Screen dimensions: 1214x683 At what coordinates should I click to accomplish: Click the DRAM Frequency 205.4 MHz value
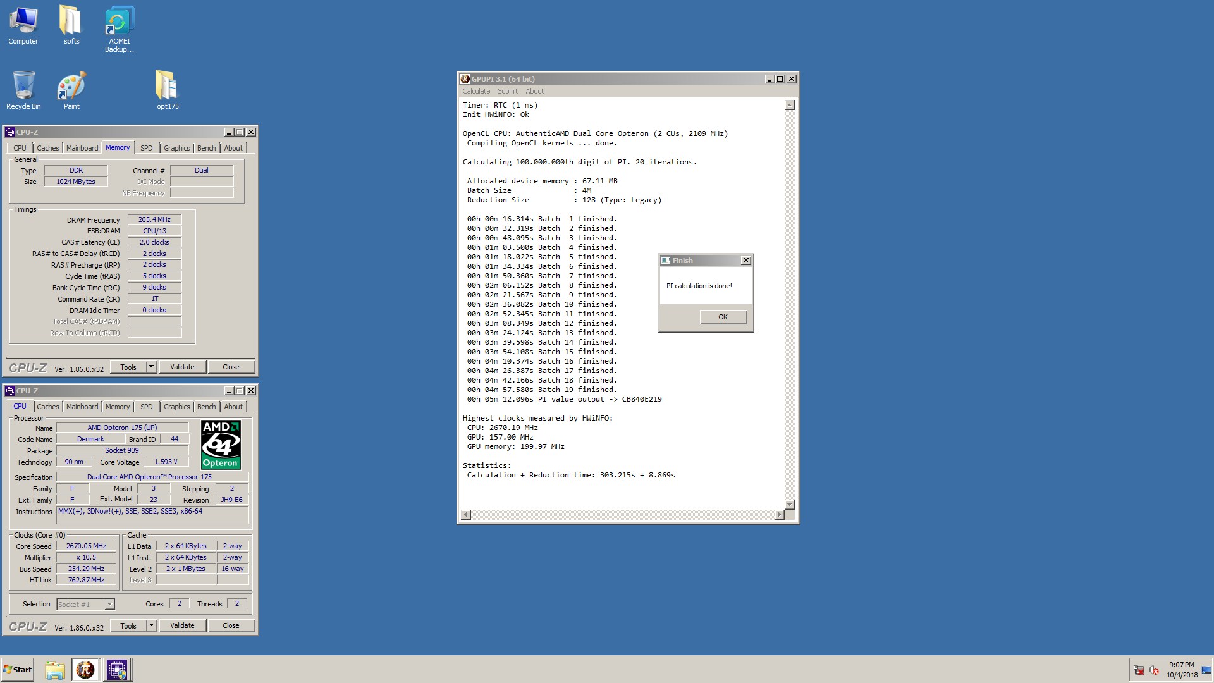pyautogui.click(x=154, y=219)
